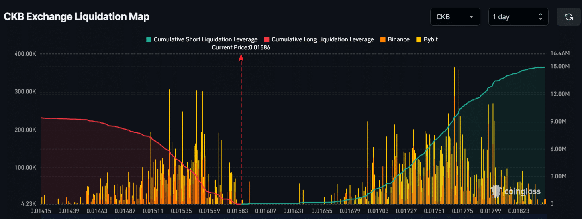Click the 0.01775 price axis label

point(462,211)
